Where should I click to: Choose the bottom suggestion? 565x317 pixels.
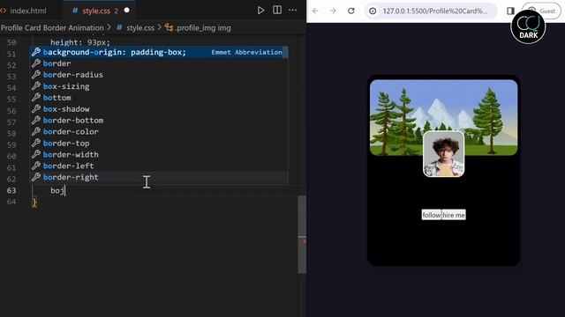pyautogui.click(x=159, y=98)
